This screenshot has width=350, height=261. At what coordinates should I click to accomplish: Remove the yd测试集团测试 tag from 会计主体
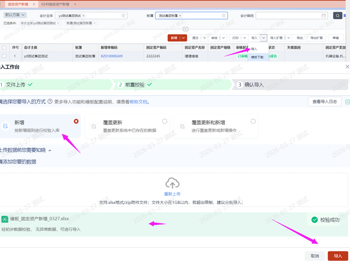coord(83,16)
